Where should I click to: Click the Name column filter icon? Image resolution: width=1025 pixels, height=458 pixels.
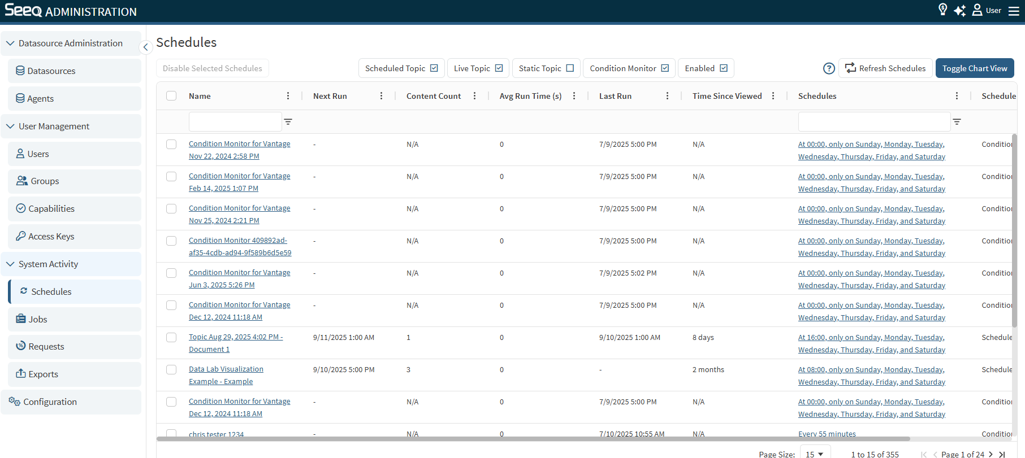pyautogui.click(x=288, y=121)
